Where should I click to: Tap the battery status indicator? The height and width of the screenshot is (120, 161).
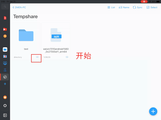(x=158, y=1)
